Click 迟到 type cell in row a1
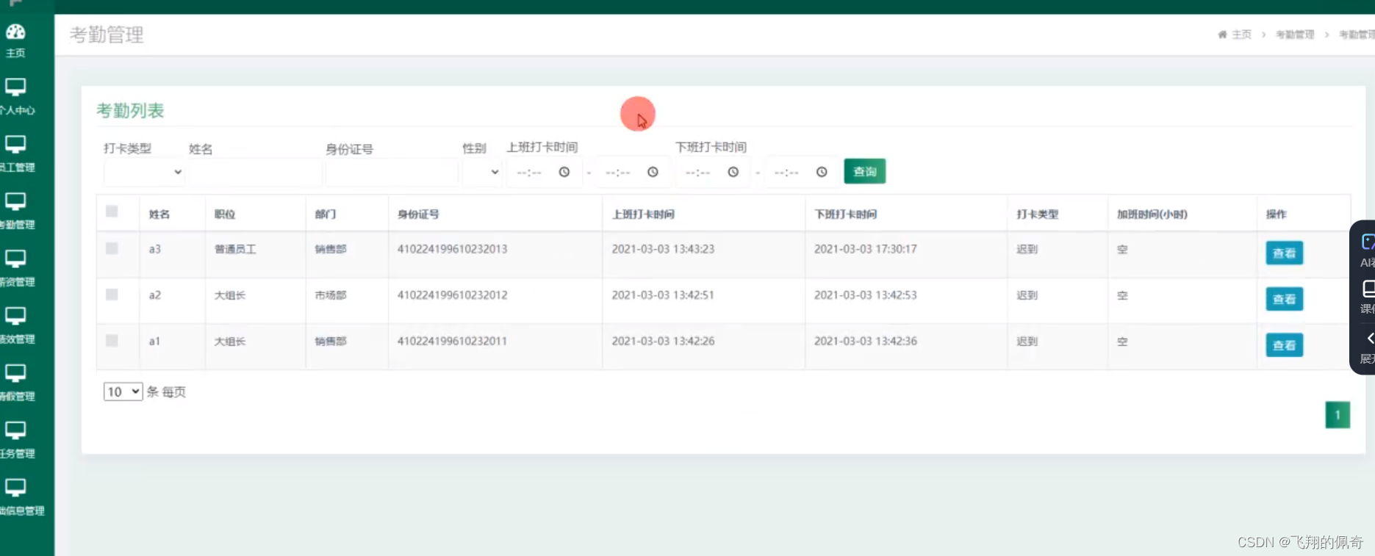The height and width of the screenshot is (556, 1375). [x=1027, y=341]
